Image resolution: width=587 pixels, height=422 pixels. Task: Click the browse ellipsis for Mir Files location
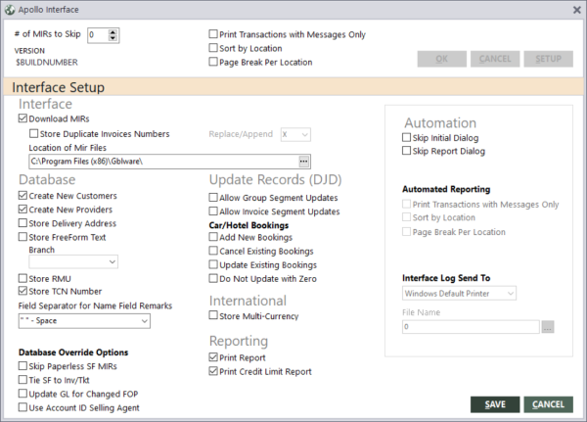click(303, 162)
